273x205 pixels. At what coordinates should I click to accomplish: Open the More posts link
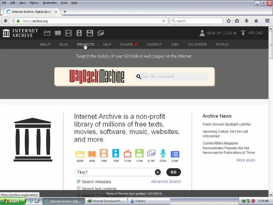click(x=246, y=160)
